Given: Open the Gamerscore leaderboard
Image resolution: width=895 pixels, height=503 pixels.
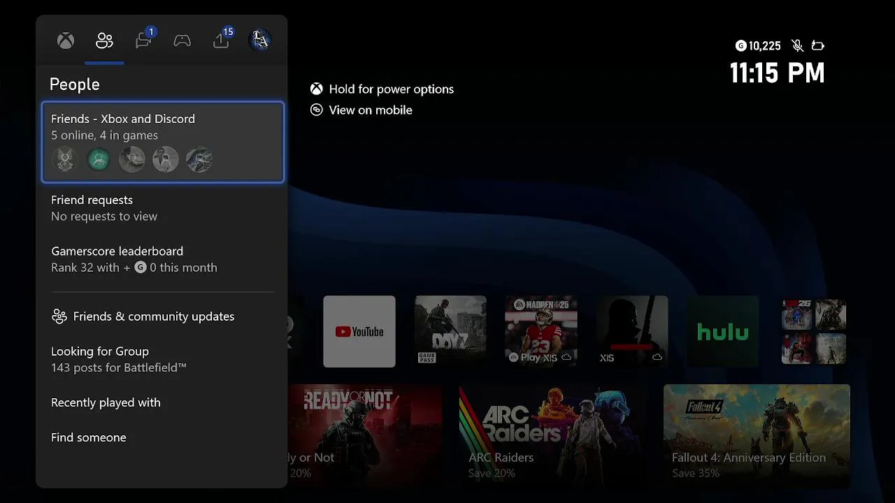Looking at the screenshot, I should [163, 259].
